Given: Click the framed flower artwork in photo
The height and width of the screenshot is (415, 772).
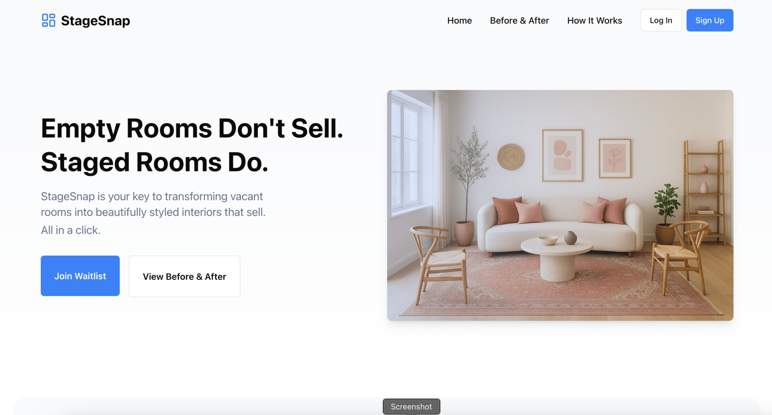Looking at the screenshot, I should pos(615,158).
